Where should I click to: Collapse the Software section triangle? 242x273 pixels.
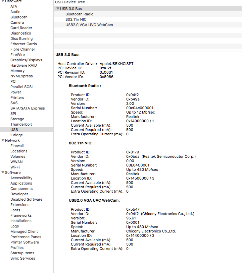[3, 173]
